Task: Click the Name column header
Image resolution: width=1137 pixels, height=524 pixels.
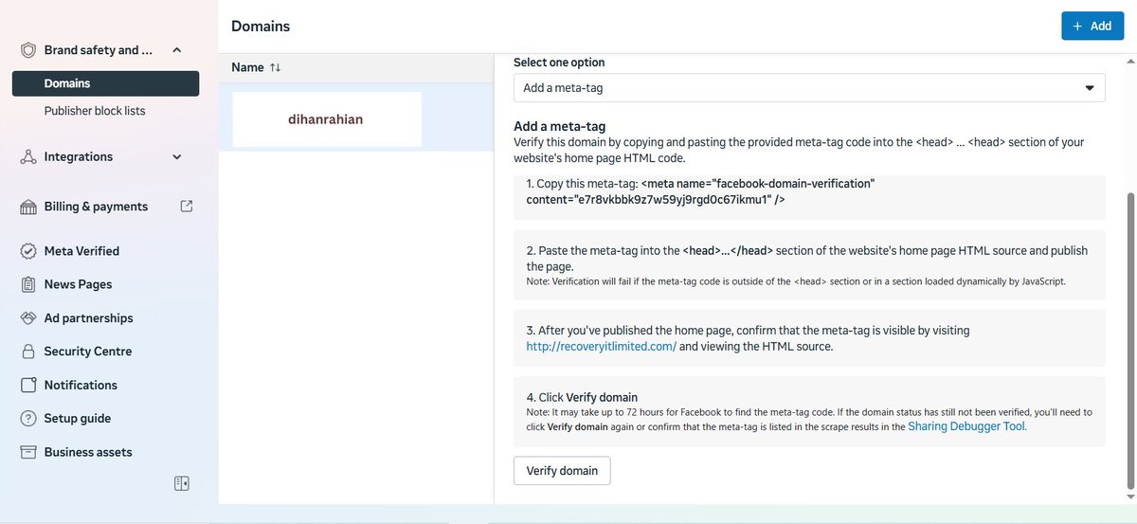Action: [247, 67]
